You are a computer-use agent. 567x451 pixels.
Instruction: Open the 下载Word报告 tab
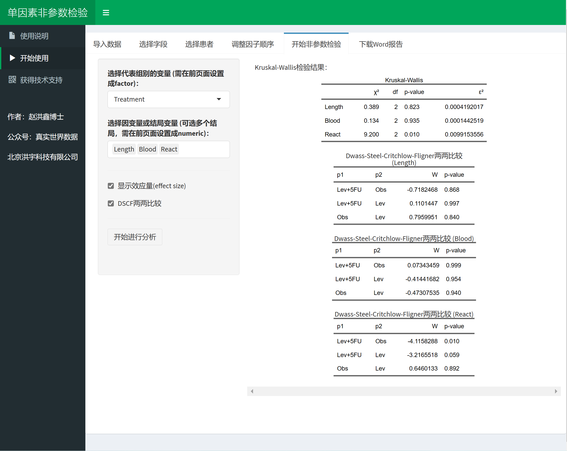pyautogui.click(x=380, y=44)
